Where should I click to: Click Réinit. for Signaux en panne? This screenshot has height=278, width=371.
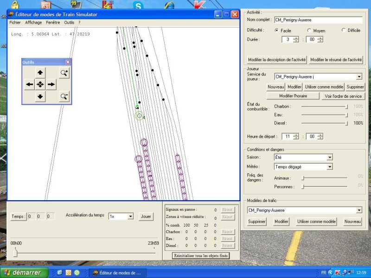point(227,210)
